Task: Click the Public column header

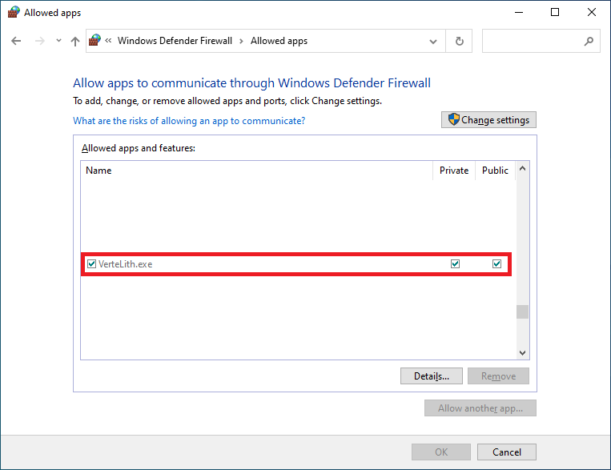Action: tap(495, 171)
